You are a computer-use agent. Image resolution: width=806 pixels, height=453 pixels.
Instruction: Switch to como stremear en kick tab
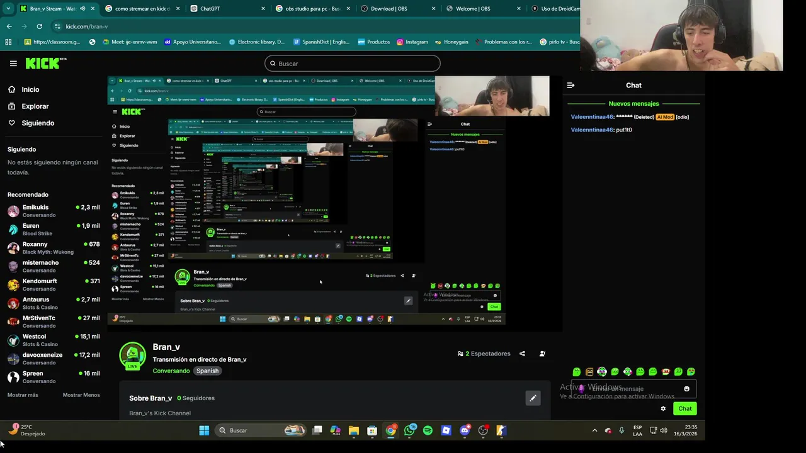coord(142,9)
